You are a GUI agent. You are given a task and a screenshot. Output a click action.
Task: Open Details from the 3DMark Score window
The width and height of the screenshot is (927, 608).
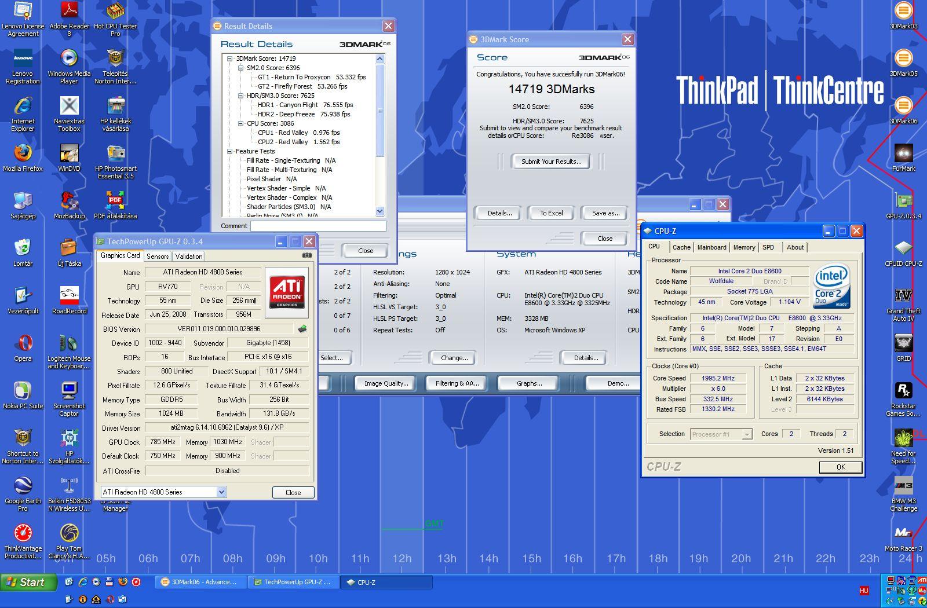499,213
